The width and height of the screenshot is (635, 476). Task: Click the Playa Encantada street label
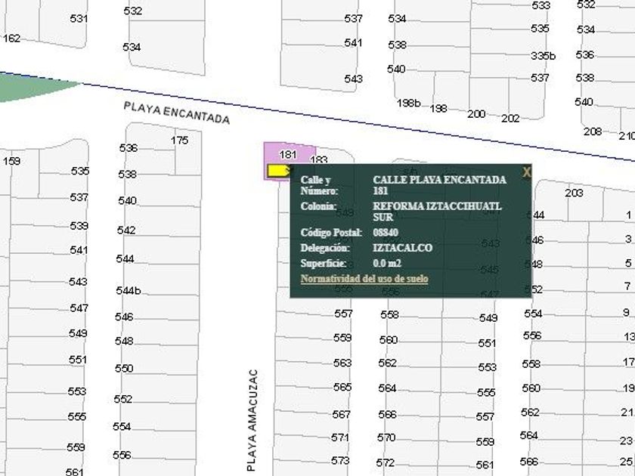[177, 113]
